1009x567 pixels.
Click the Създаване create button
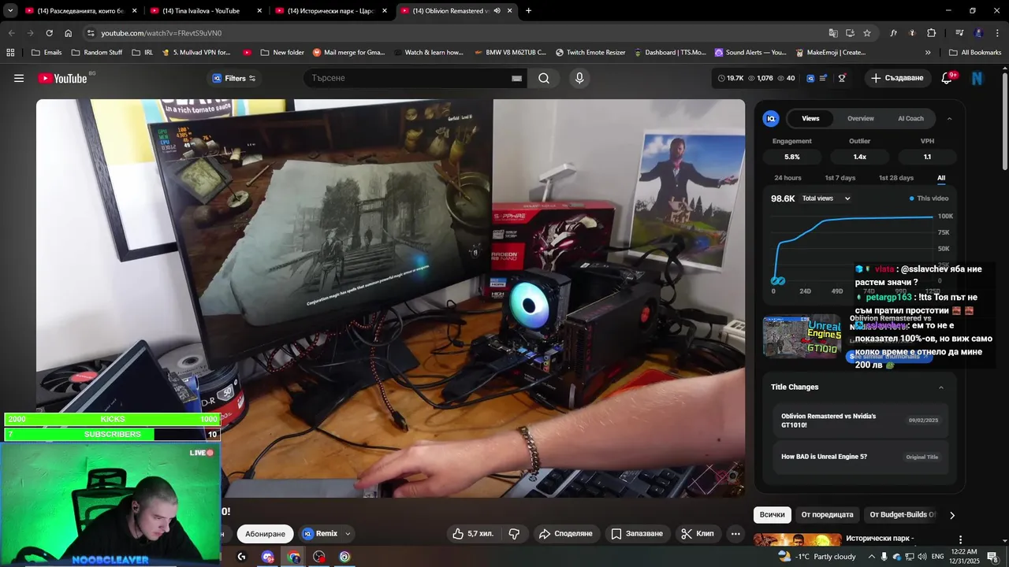click(897, 78)
